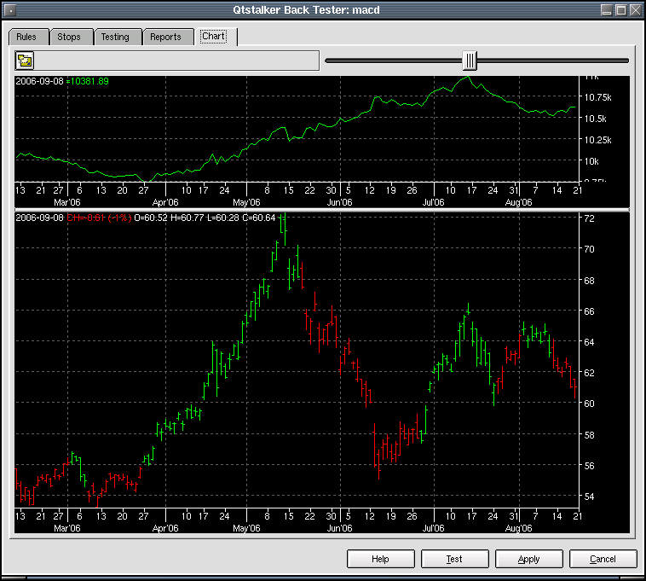Open the window menu in title bar

click(10, 10)
